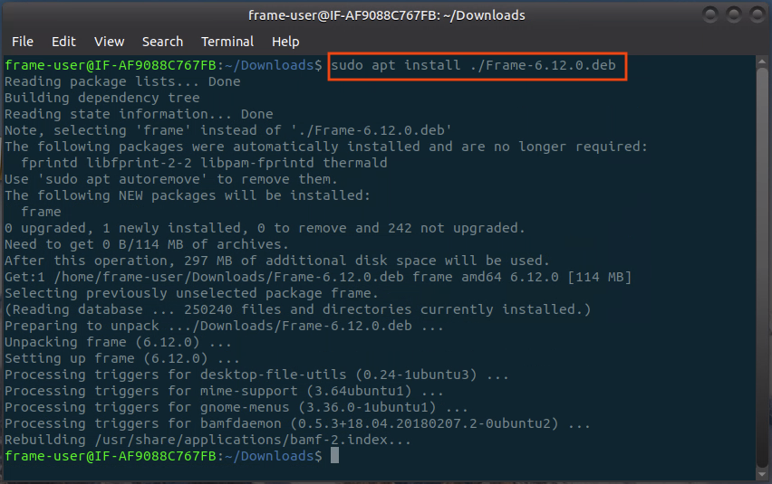Screen dimensions: 772x484
Task: Click the 'Use 'sudo apt autoremove'' line
Action: click(171, 179)
